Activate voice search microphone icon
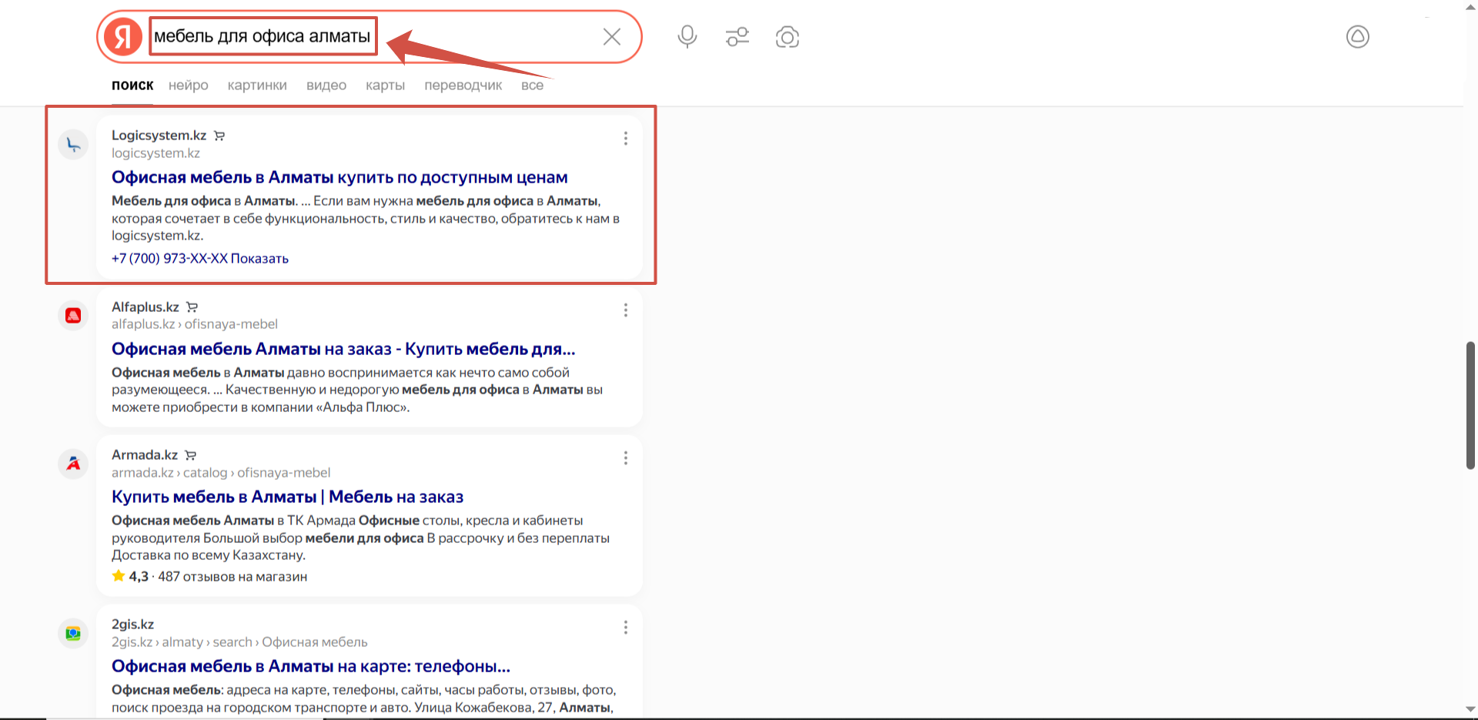This screenshot has height=720, width=1478. pyautogui.click(x=687, y=37)
